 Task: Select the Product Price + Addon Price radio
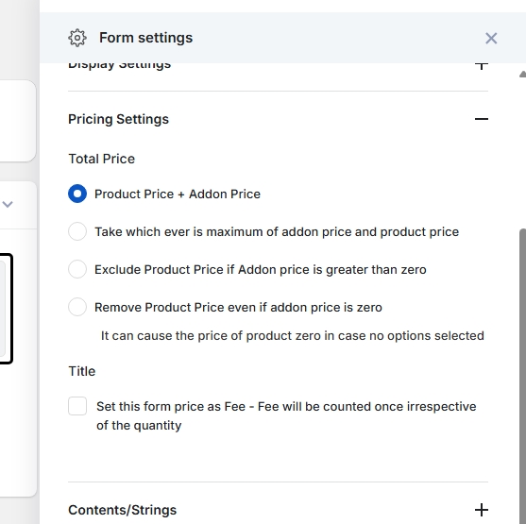pos(77,194)
